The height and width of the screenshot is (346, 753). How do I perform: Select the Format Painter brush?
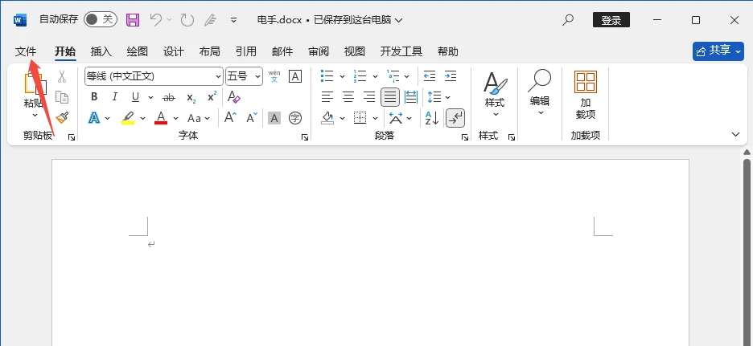(x=62, y=117)
